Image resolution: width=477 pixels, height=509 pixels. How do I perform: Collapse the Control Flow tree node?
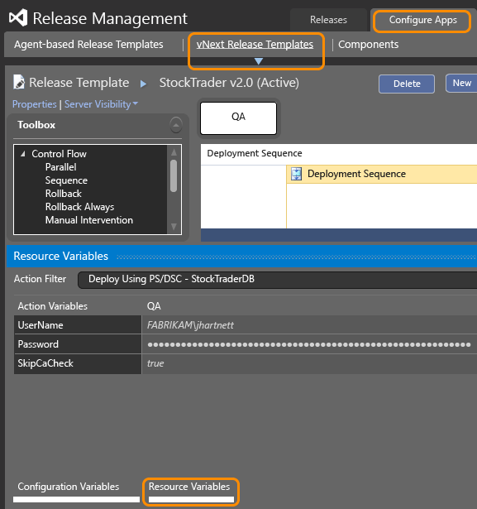click(23, 154)
